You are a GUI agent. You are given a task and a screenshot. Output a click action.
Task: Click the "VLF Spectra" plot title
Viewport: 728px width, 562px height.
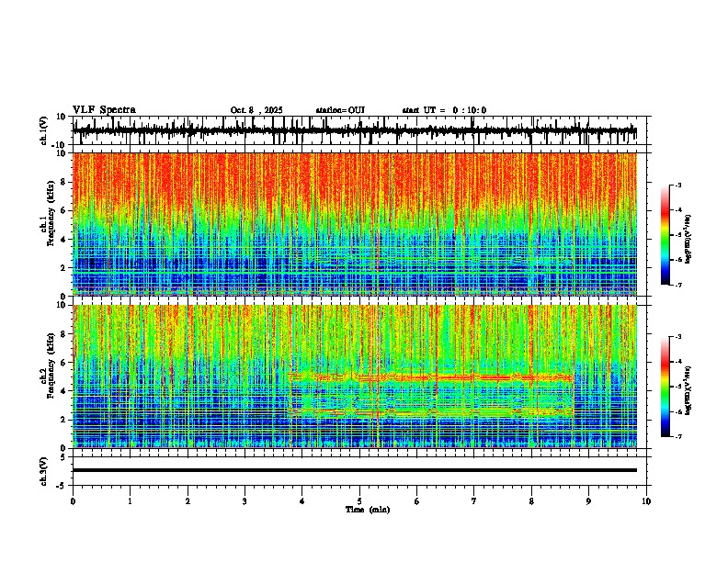click(104, 110)
